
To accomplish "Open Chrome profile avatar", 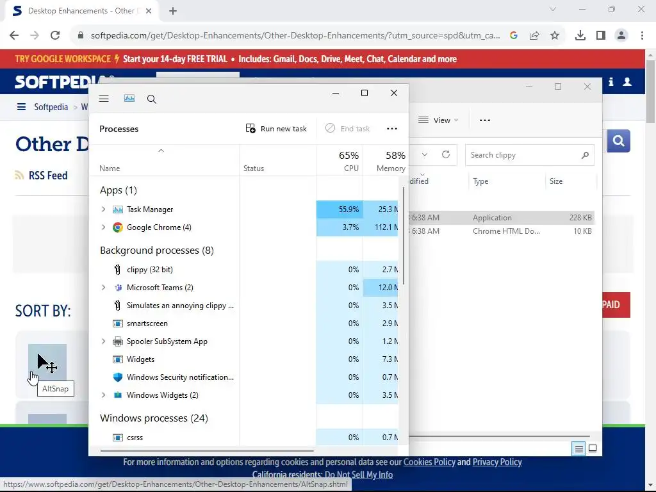I will pos(621,36).
